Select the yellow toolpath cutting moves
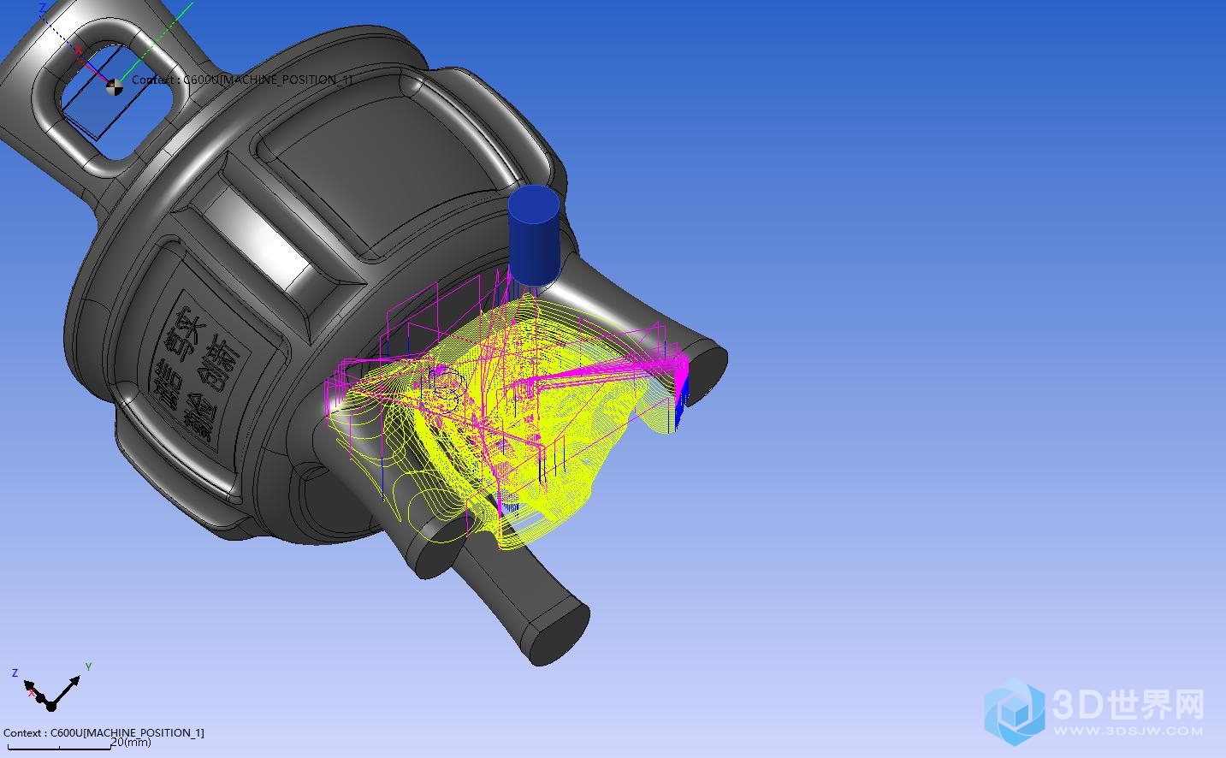Viewport: 1226px width, 758px height. coord(513,419)
